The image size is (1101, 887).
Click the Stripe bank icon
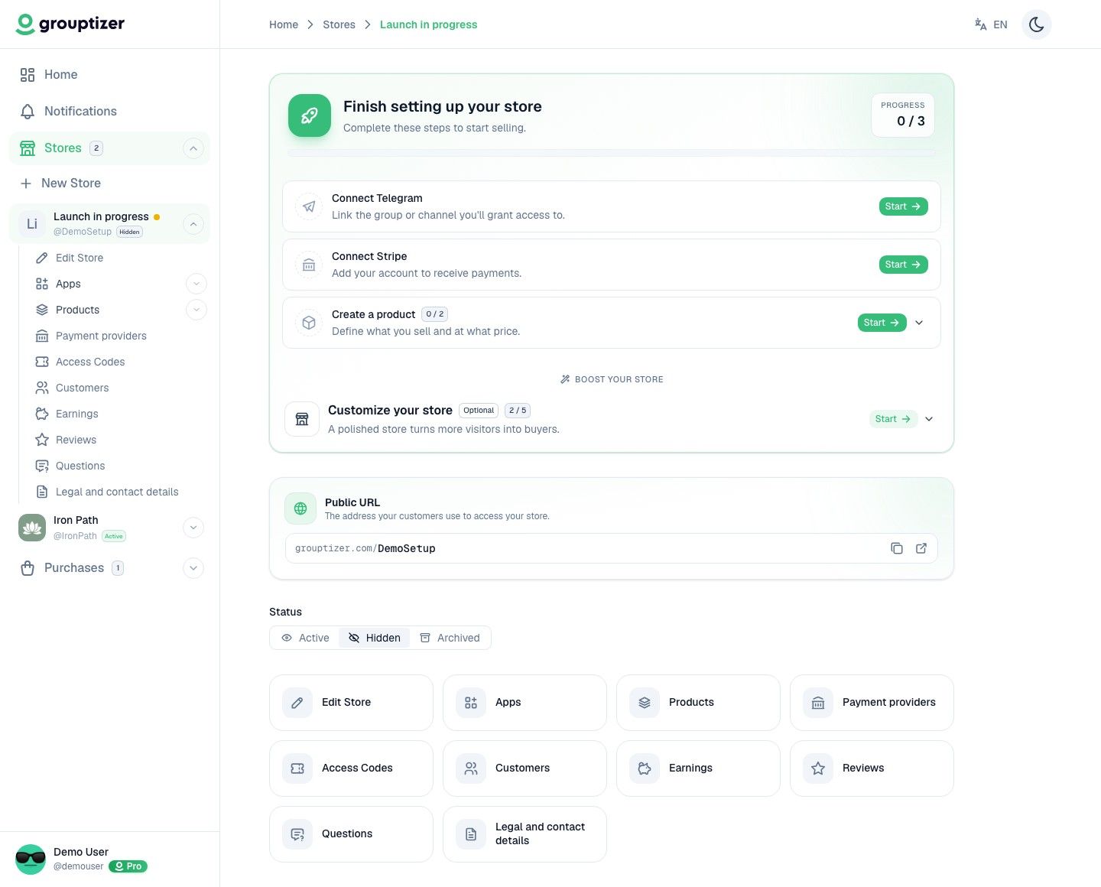[x=309, y=265]
